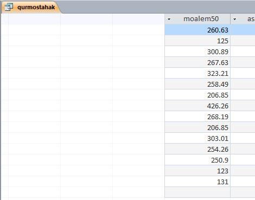Select the cell showing 250.9

(x=197, y=160)
